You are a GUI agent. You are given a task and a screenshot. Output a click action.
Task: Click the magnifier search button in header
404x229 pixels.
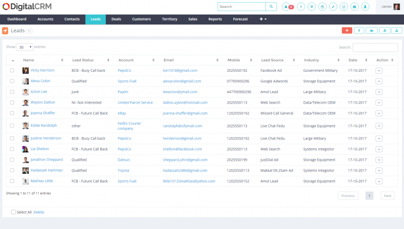tap(271, 7)
